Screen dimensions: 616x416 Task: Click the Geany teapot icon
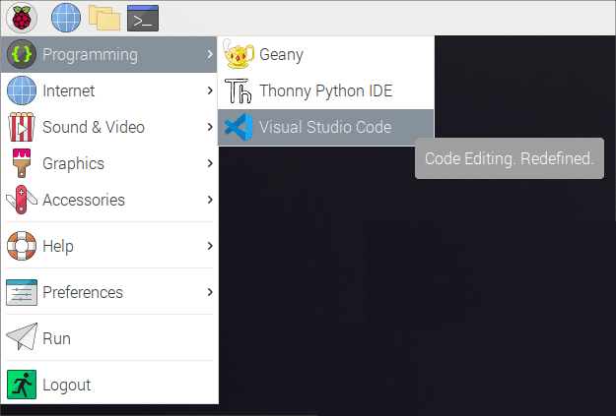point(239,55)
